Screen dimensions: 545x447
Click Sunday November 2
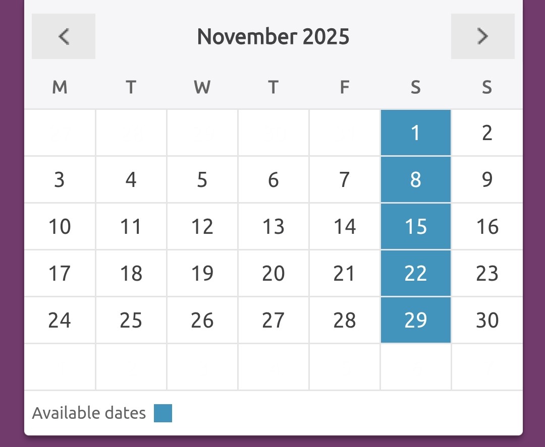[487, 133]
